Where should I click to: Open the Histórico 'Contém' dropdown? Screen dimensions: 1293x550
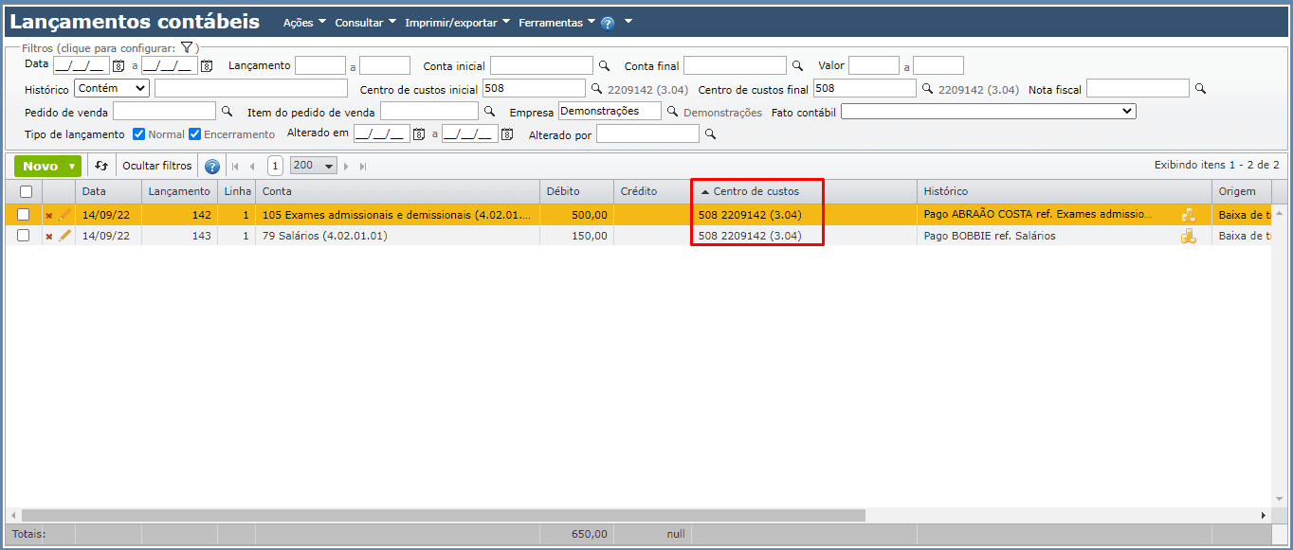pyautogui.click(x=112, y=88)
